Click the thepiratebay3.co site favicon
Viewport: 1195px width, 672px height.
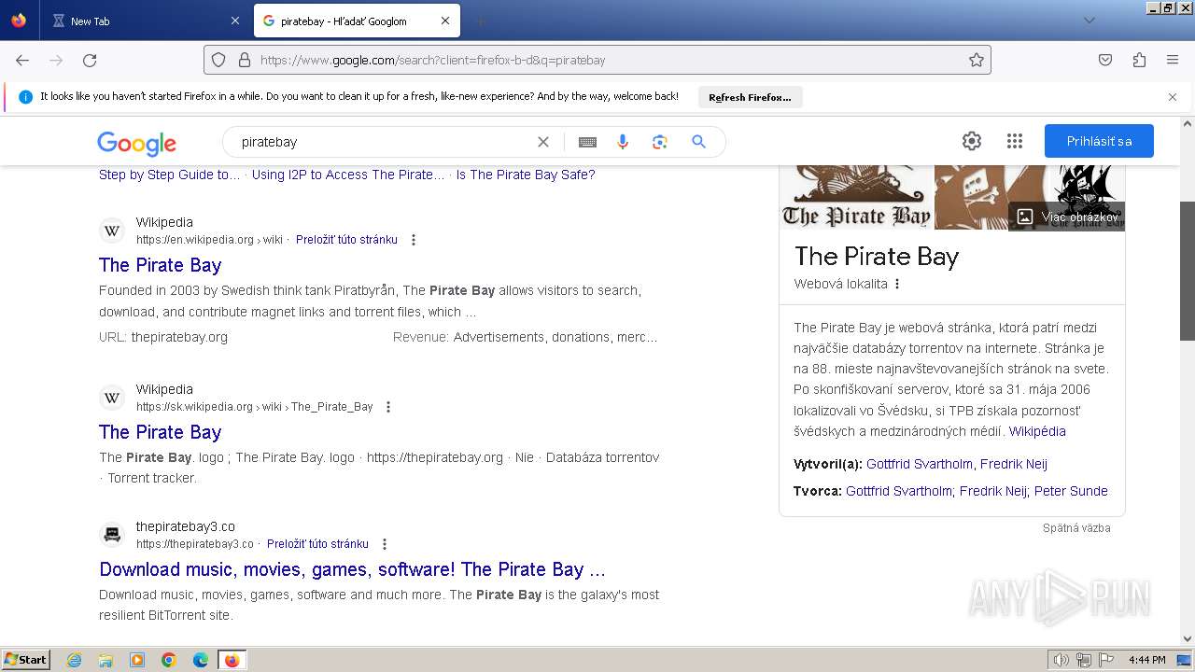click(x=112, y=535)
